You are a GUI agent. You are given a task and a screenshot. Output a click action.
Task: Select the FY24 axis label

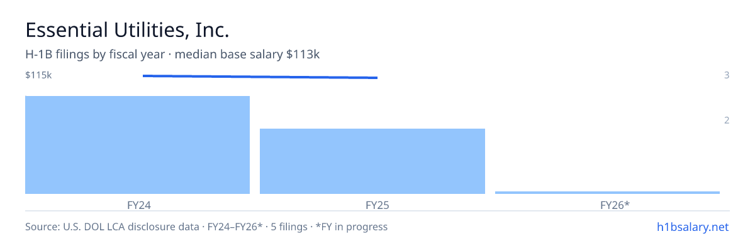(138, 205)
